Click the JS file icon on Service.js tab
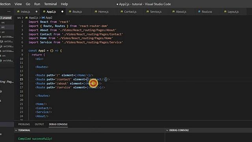This screenshot has height=142, width=252. (148, 11)
